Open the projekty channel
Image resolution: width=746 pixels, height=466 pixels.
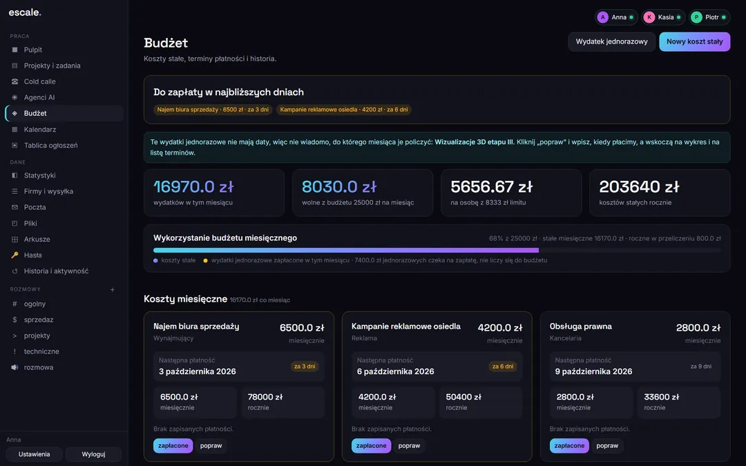coord(64,336)
